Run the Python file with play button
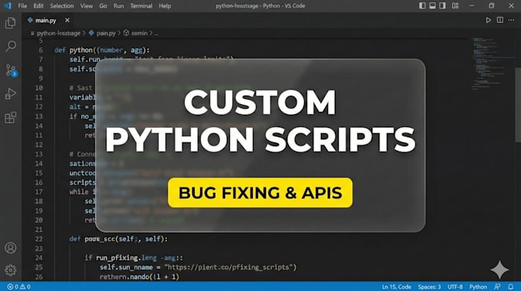The width and height of the screenshot is (521, 291). (488, 20)
